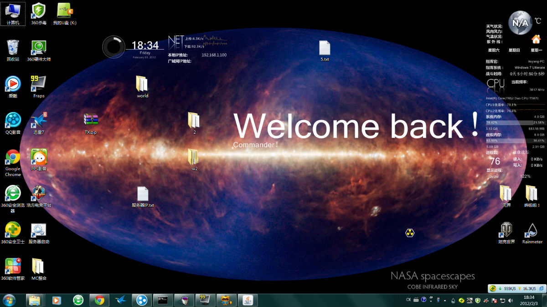Open the orange raccoon taskbar app
This screenshot has width=547, height=307.
(226, 300)
